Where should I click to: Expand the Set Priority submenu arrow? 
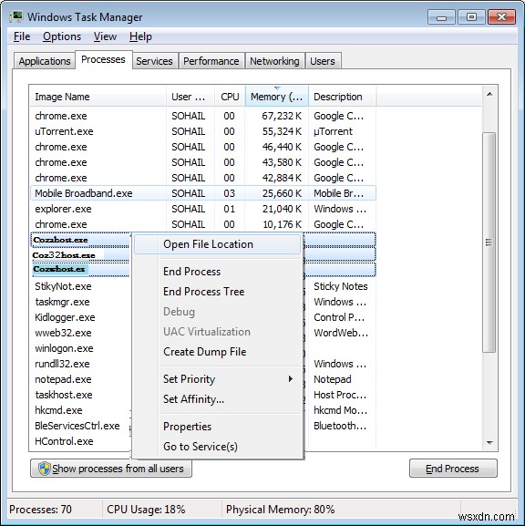291,379
